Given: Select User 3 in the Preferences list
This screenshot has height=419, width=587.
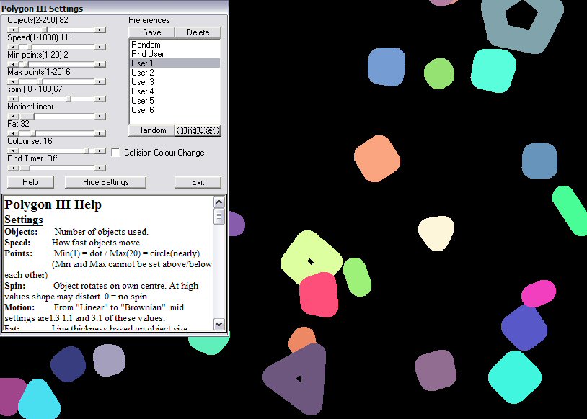Looking at the screenshot, I should tap(143, 82).
